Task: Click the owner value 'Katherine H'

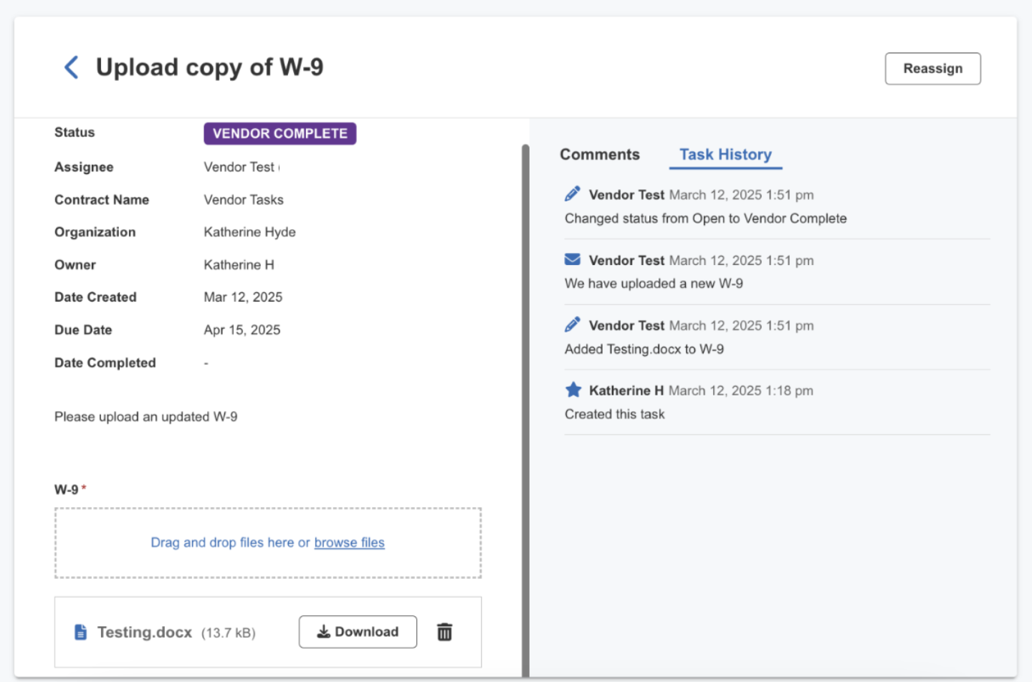Action: tap(239, 265)
